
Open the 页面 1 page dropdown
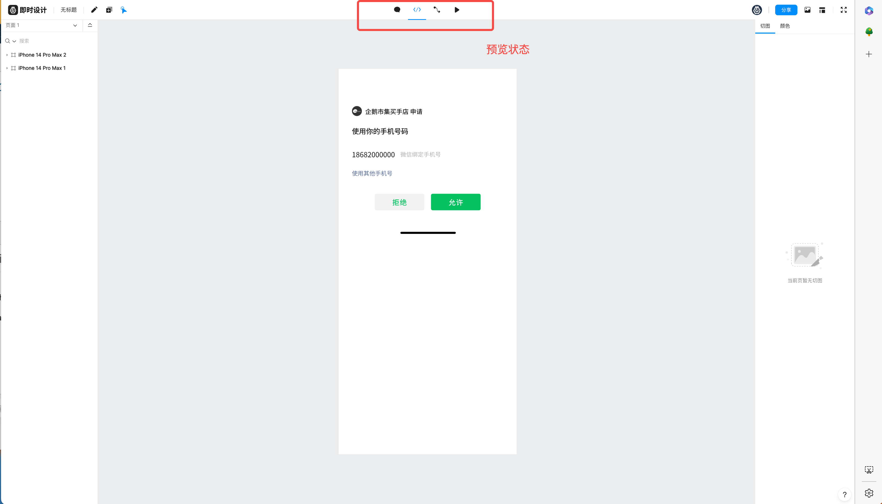pos(41,25)
